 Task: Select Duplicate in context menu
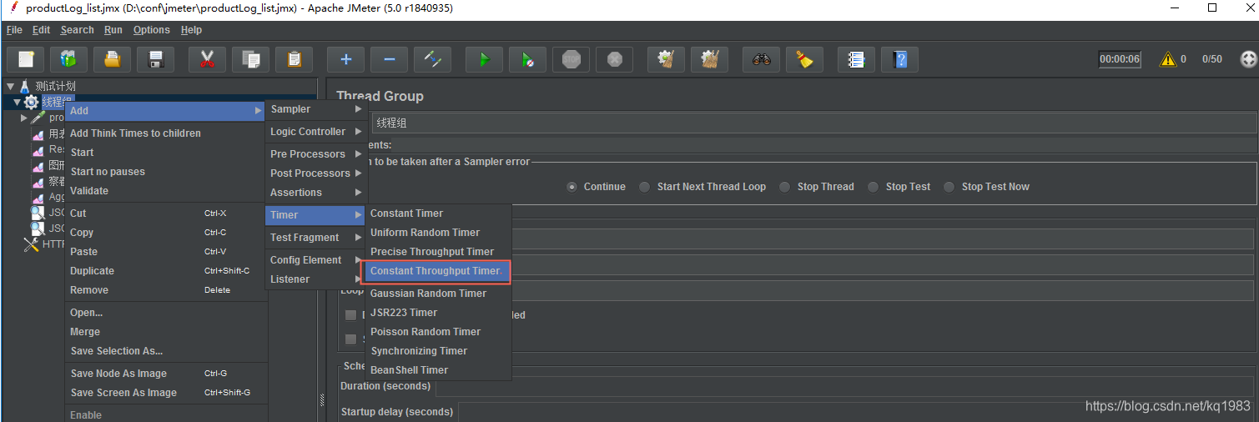click(x=165, y=271)
